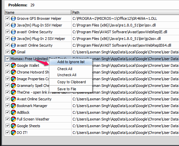Click the ssv.dll path cell

point(114,25)
